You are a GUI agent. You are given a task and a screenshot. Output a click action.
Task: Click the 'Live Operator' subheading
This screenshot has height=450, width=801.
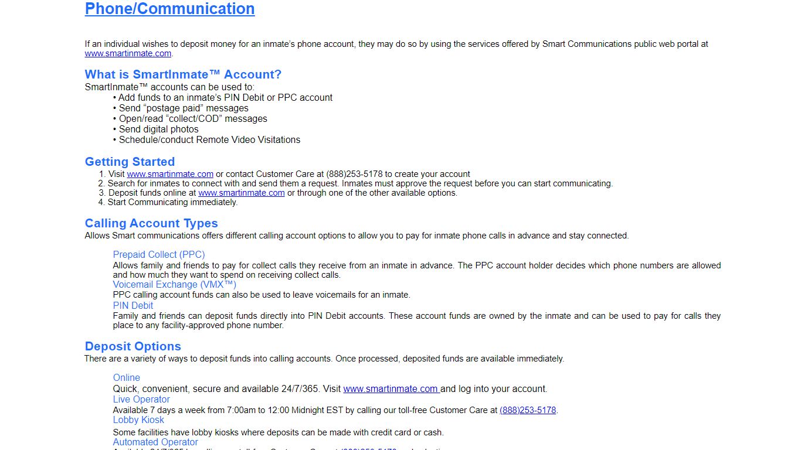[x=141, y=399]
